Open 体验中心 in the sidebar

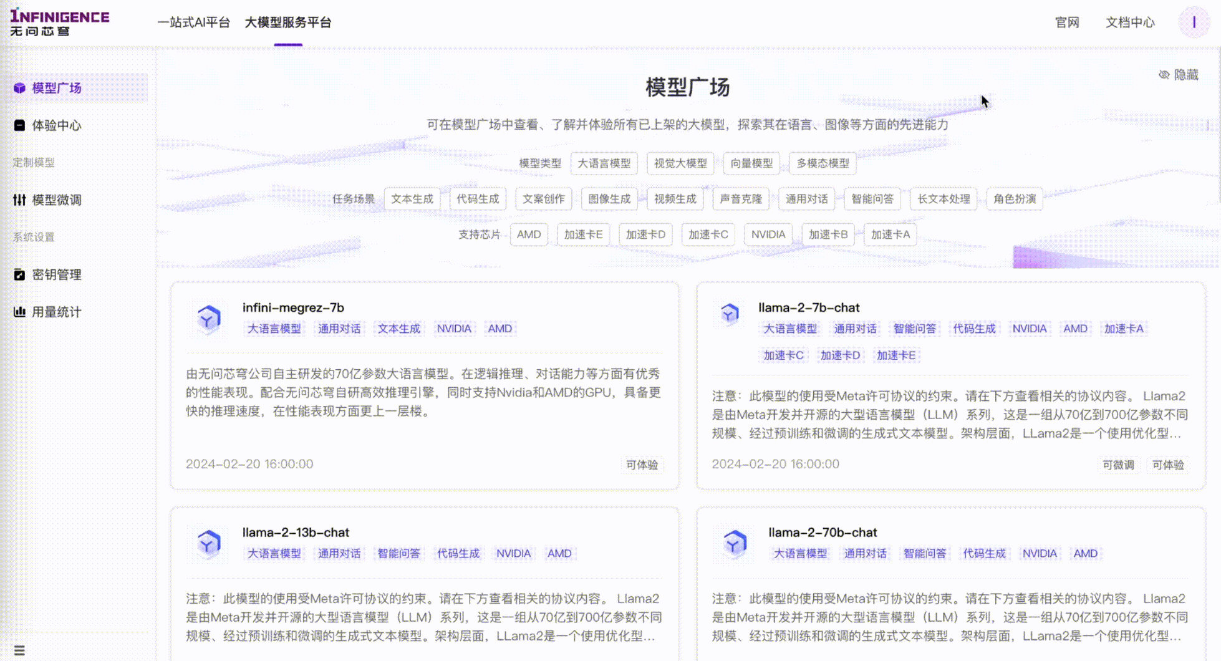pyautogui.click(x=75, y=125)
